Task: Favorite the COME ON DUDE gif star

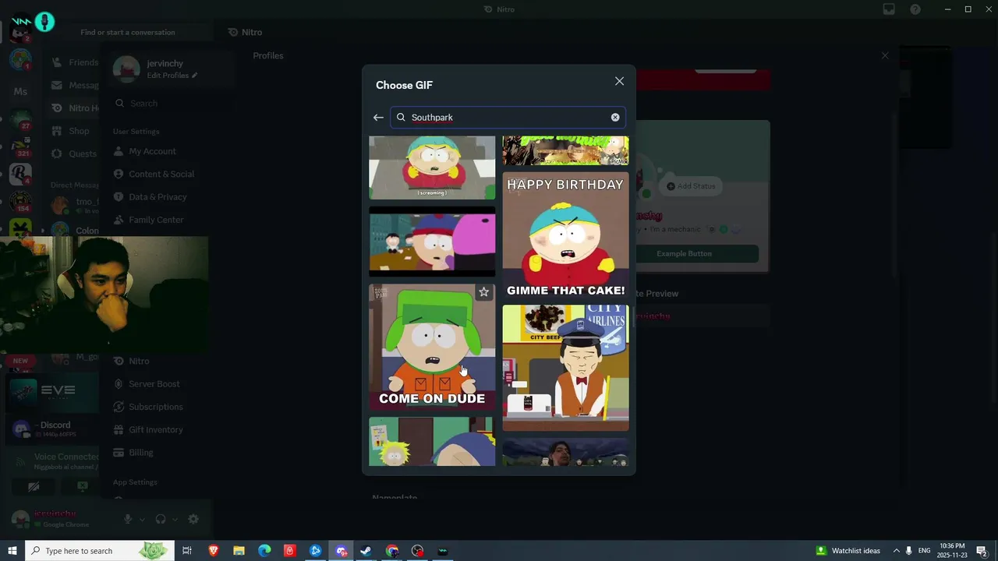Action: tap(483, 292)
